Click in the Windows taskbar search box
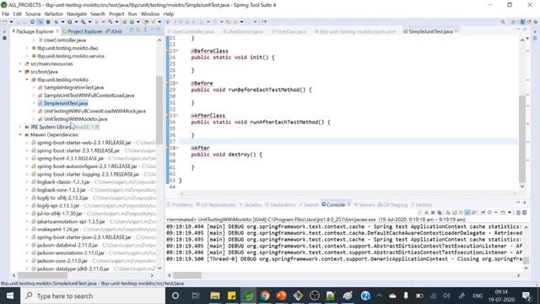The image size is (540, 304). pos(93,296)
